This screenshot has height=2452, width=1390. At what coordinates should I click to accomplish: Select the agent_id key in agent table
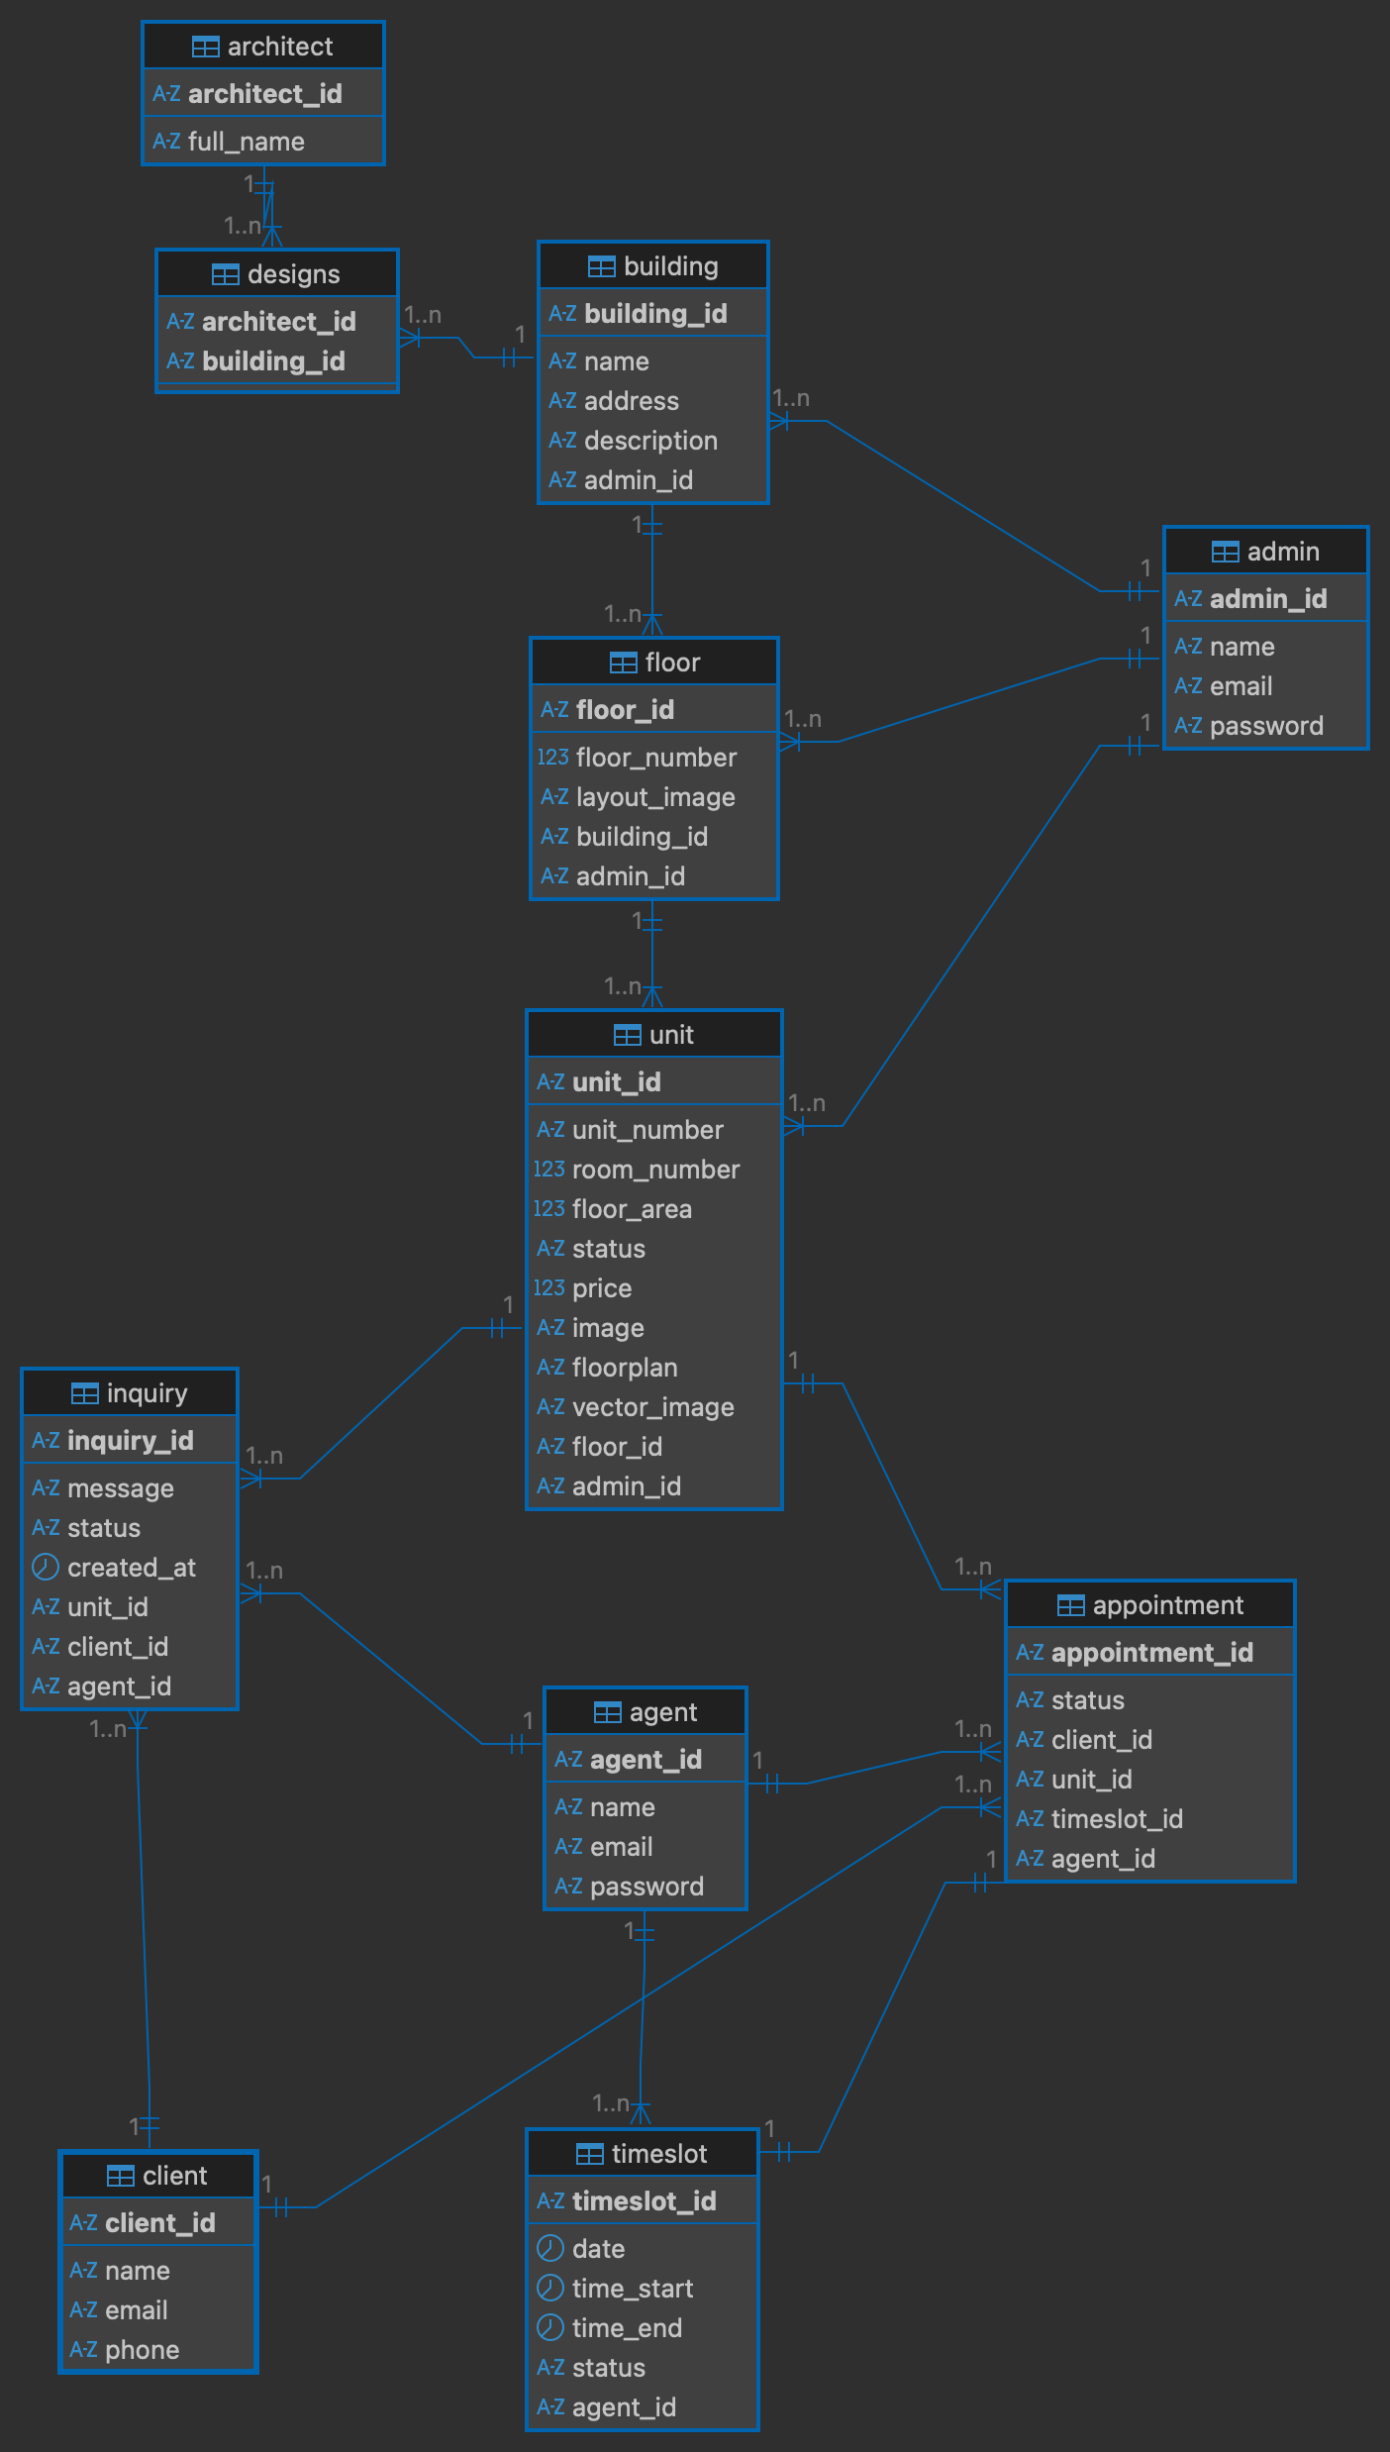(645, 1760)
